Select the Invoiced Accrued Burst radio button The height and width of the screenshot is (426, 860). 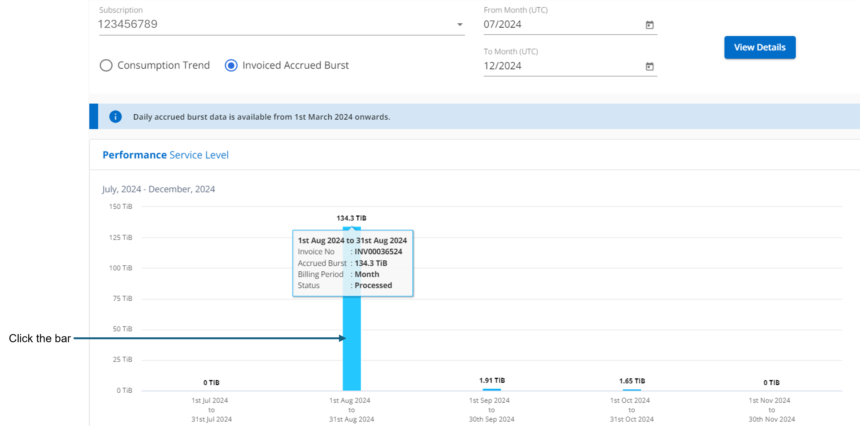pos(231,65)
